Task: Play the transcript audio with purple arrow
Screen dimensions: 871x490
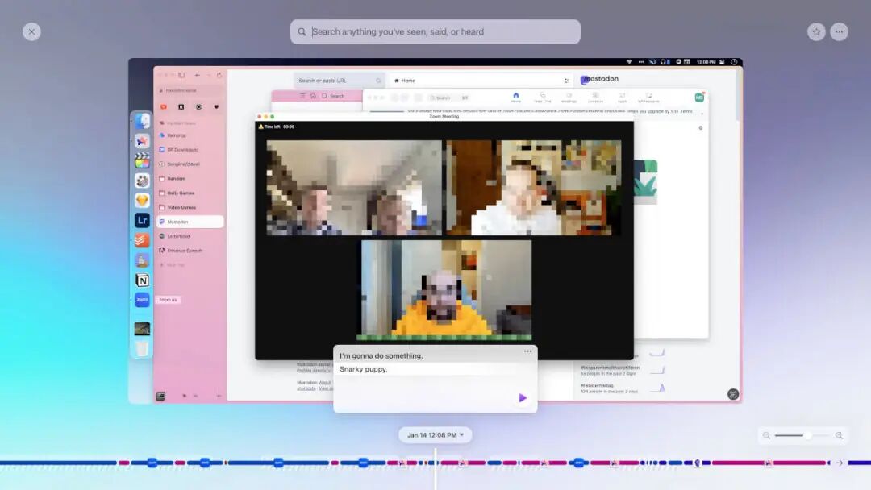Action: (x=522, y=397)
